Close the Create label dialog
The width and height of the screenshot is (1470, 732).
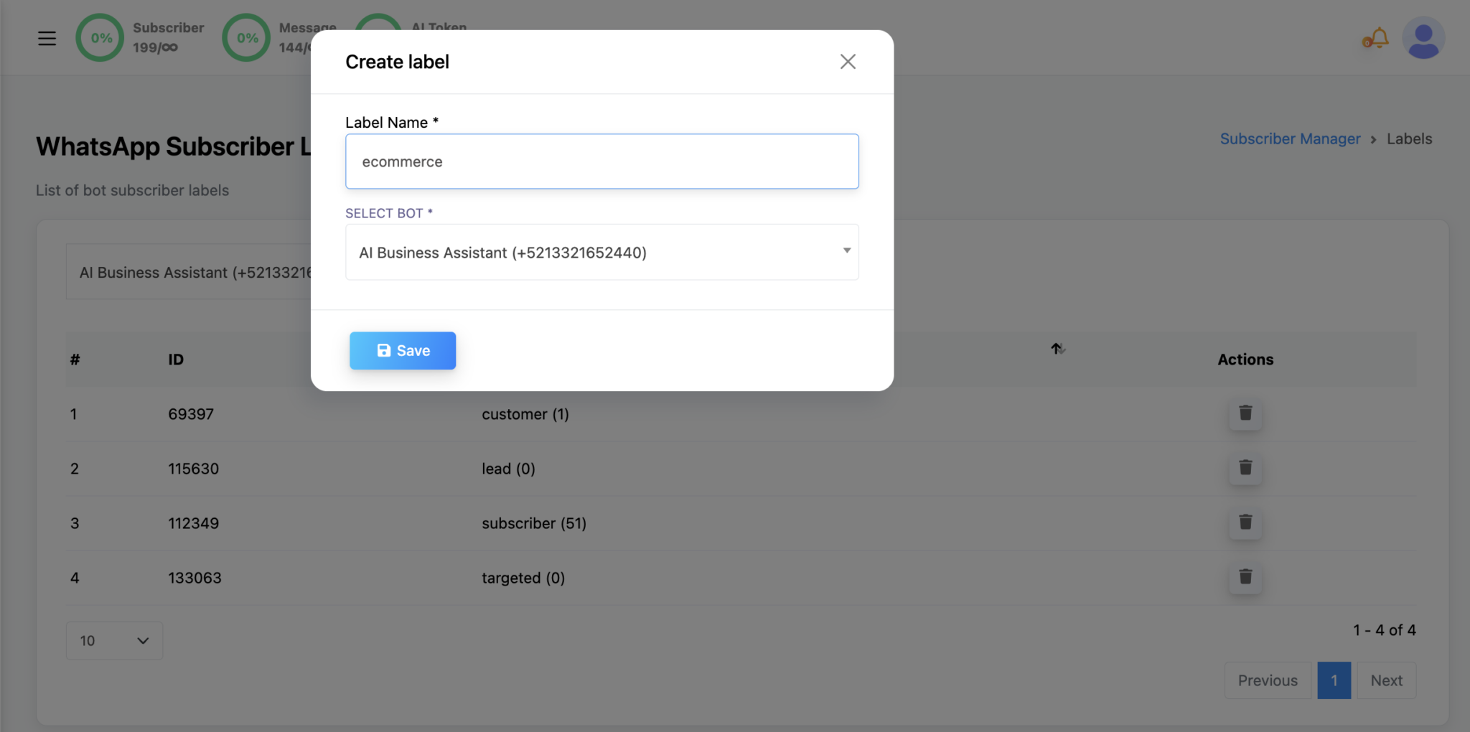[x=848, y=62]
